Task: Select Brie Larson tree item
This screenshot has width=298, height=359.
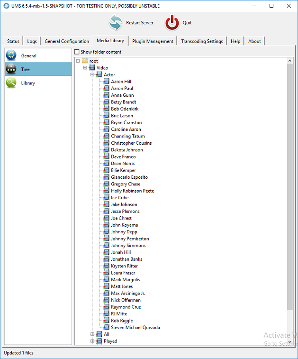Action: coord(122,116)
